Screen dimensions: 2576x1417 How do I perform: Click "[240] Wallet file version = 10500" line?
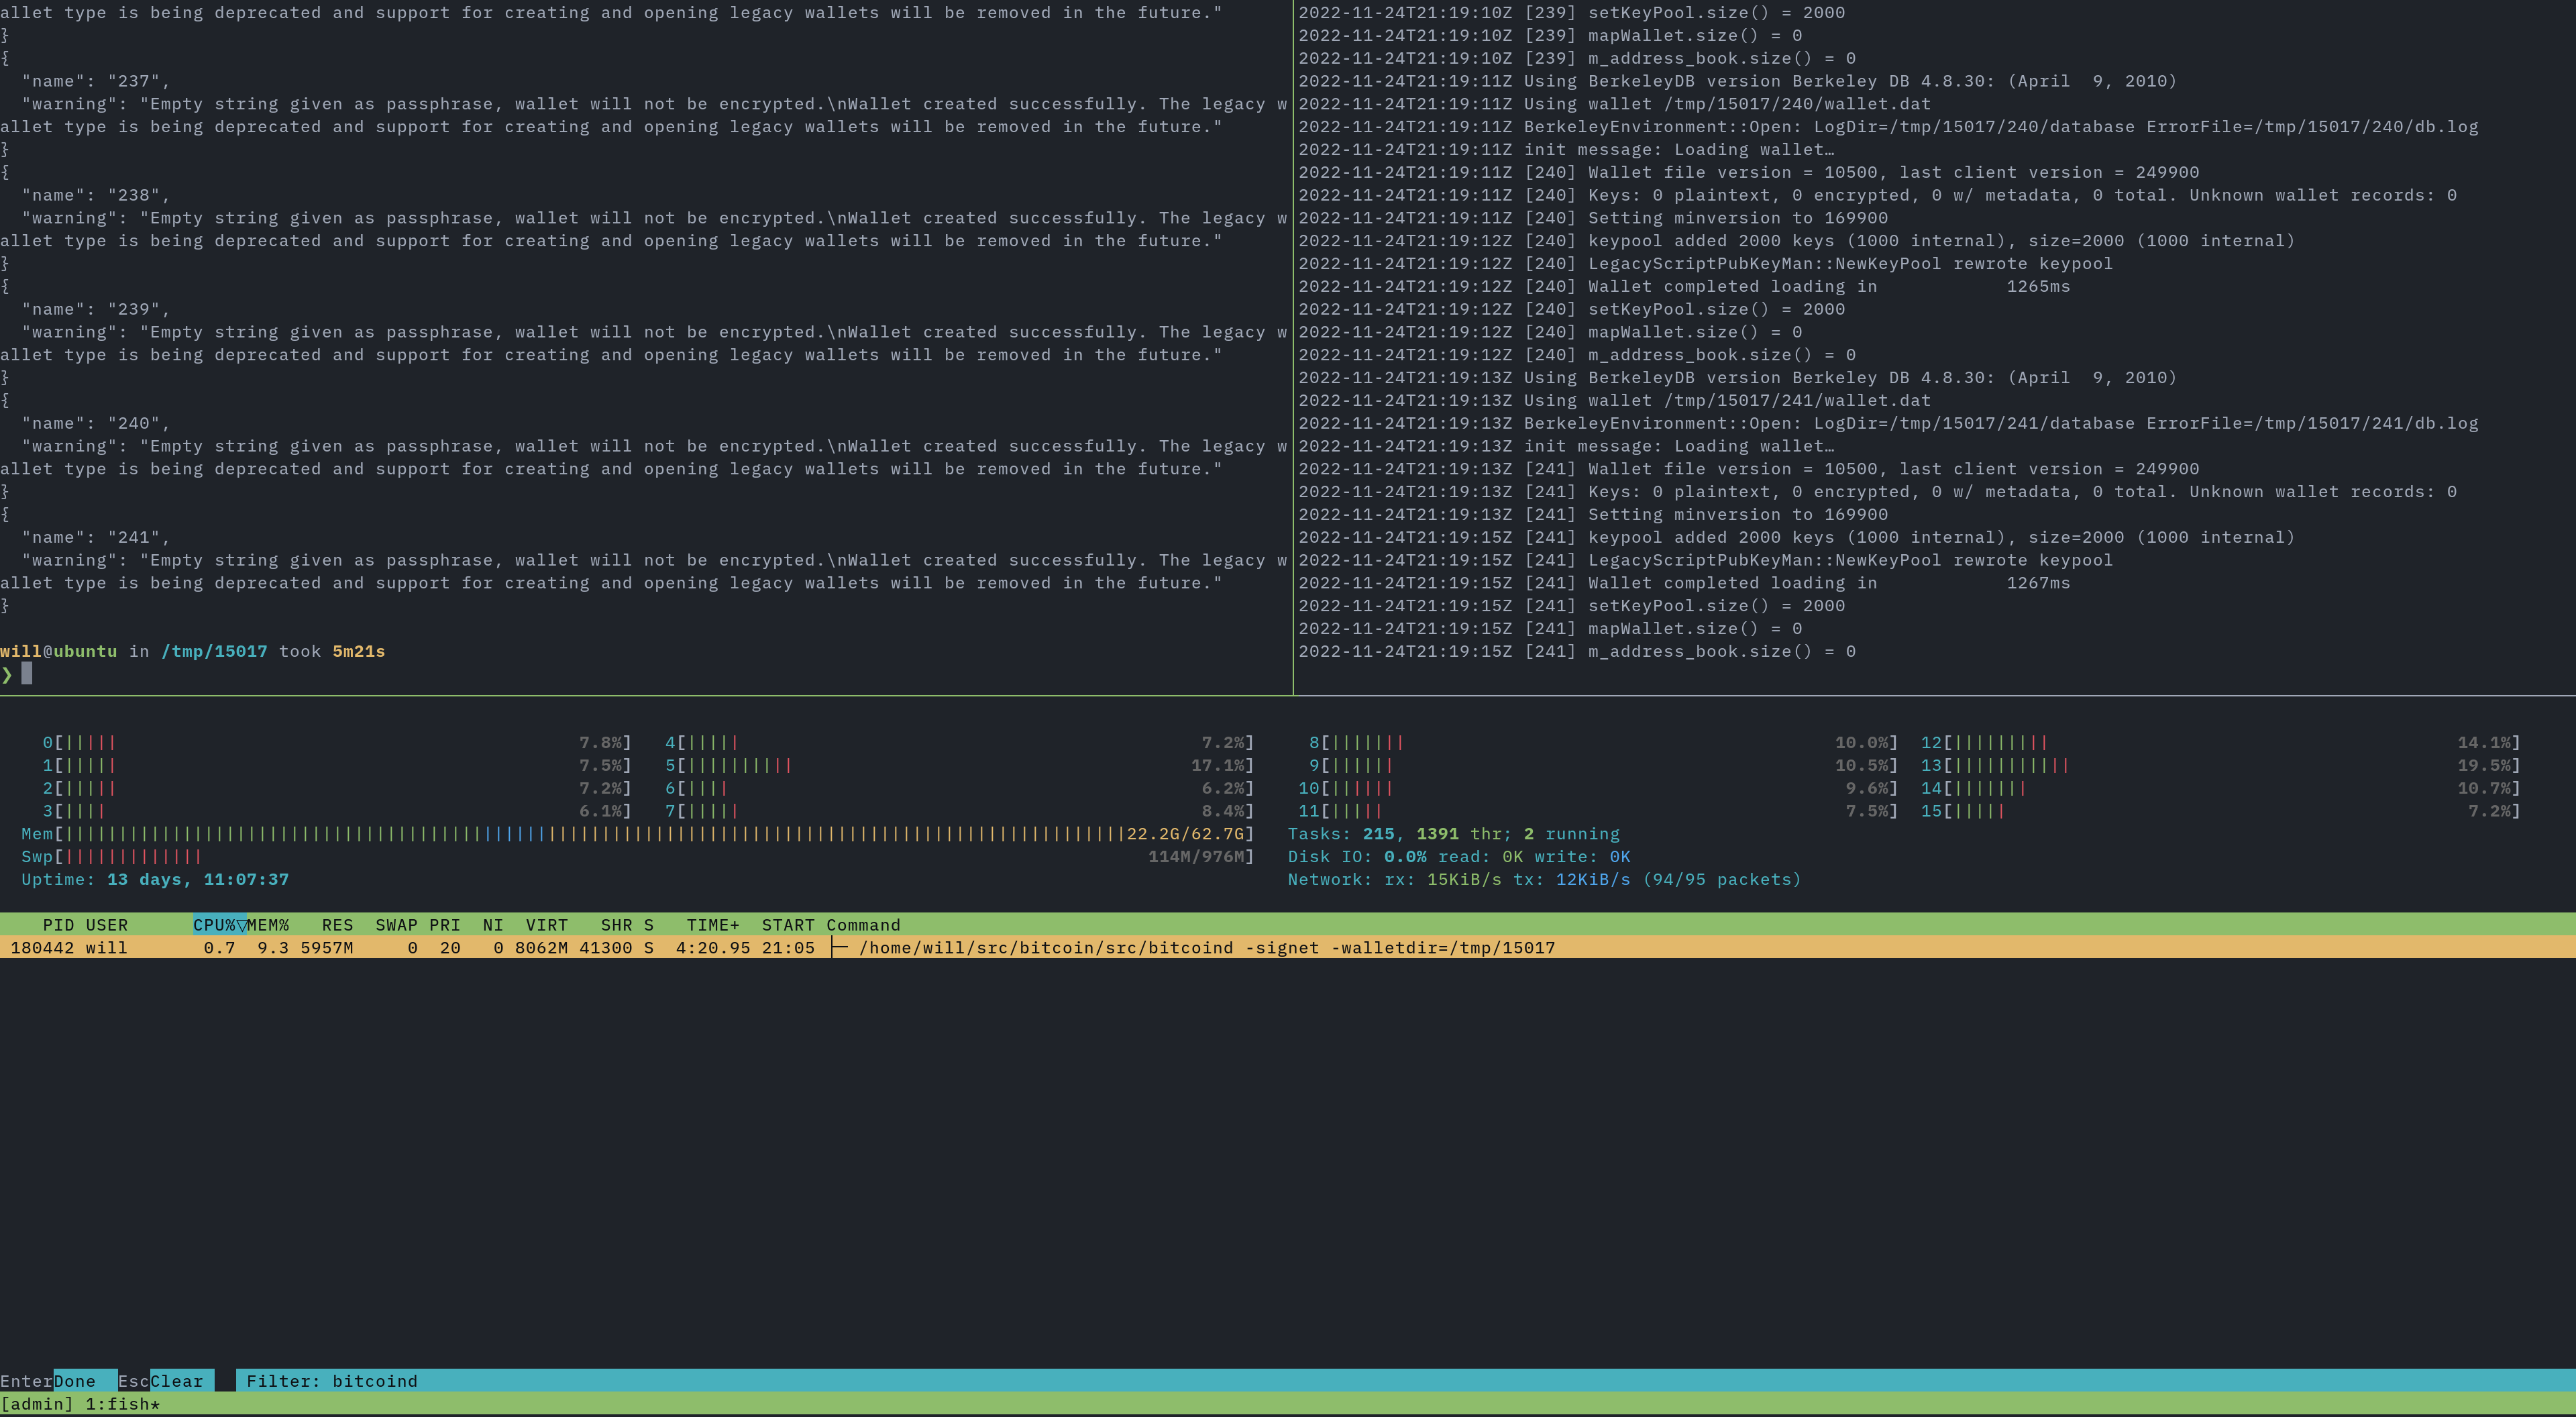tap(1749, 172)
